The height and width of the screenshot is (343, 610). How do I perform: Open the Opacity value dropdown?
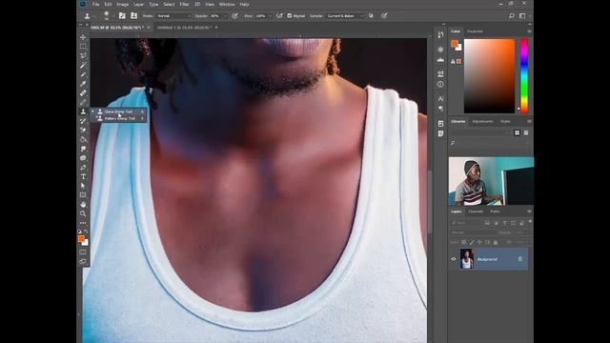tap(225, 16)
